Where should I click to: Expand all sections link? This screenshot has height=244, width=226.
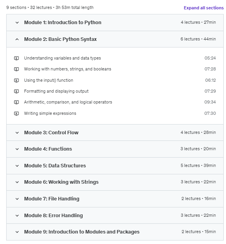[203, 8]
